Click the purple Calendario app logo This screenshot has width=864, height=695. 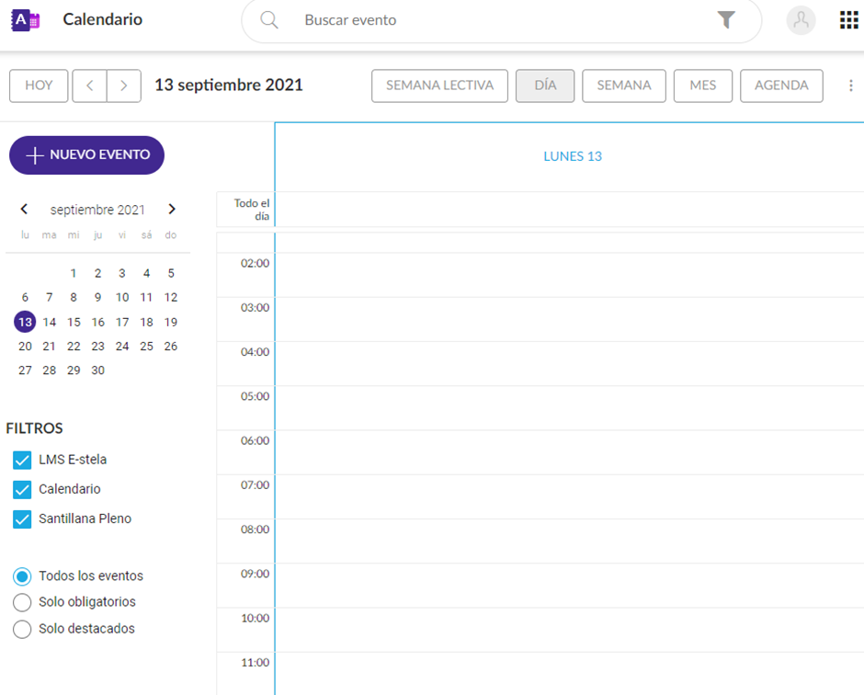(26, 19)
